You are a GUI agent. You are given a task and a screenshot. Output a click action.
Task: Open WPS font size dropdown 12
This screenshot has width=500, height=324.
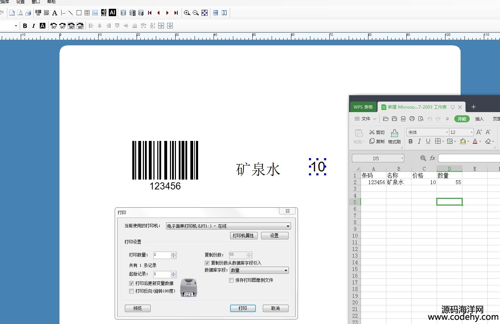pos(471,132)
